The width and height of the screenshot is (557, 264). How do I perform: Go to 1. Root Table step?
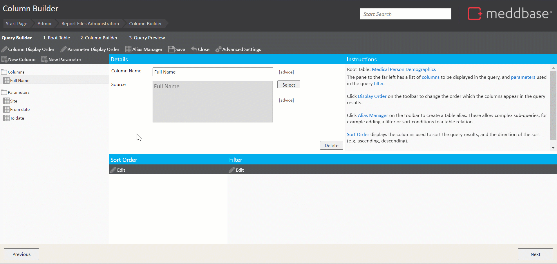[57, 38]
